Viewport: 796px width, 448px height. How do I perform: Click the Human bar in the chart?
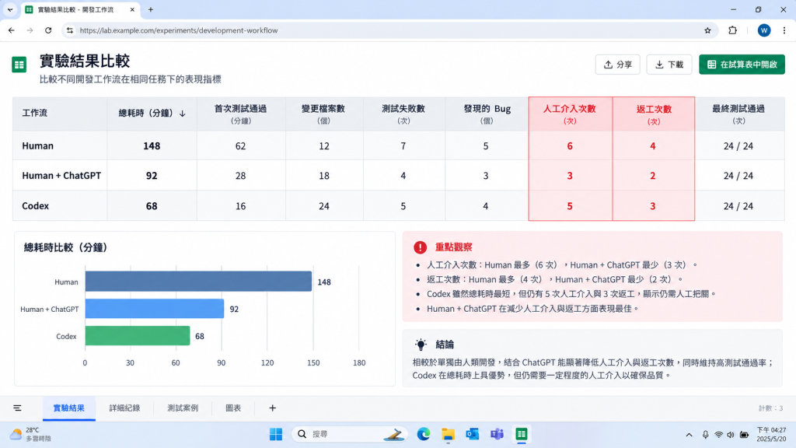pos(198,282)
